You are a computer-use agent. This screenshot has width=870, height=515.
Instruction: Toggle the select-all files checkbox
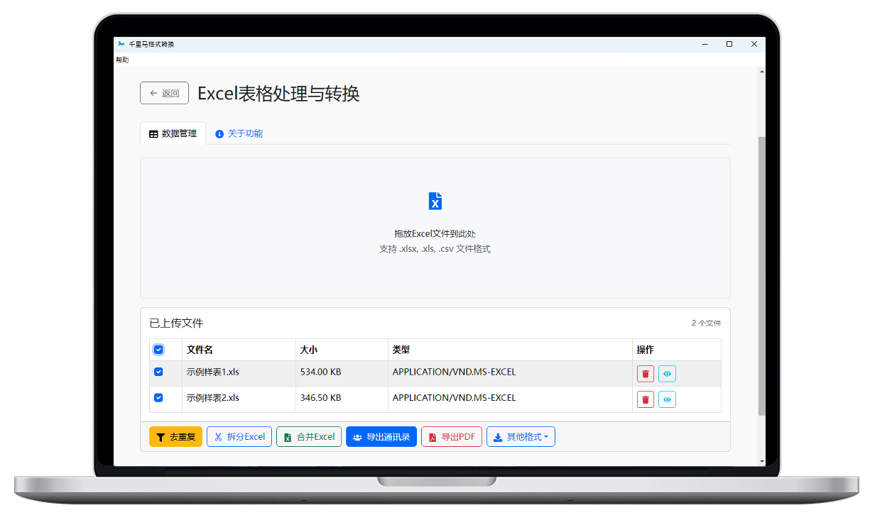158,350
